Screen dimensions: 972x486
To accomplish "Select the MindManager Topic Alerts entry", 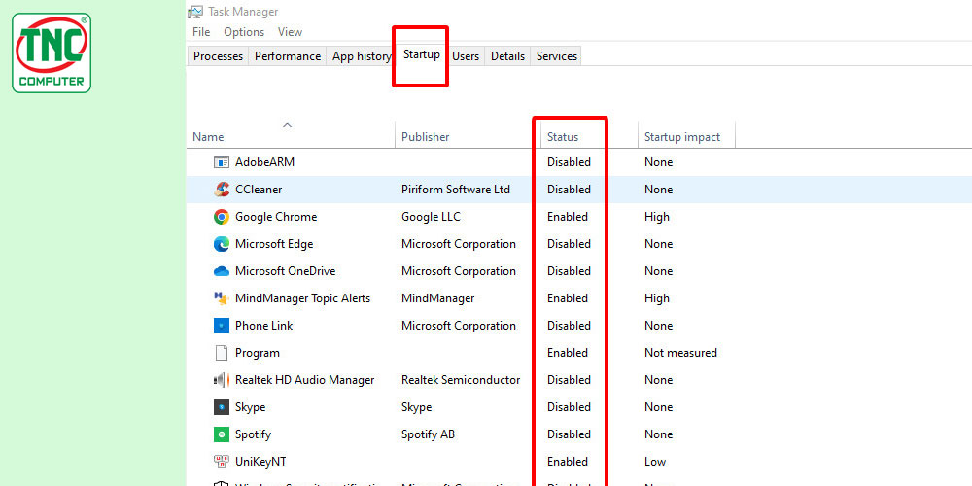I will coord(302,298).
